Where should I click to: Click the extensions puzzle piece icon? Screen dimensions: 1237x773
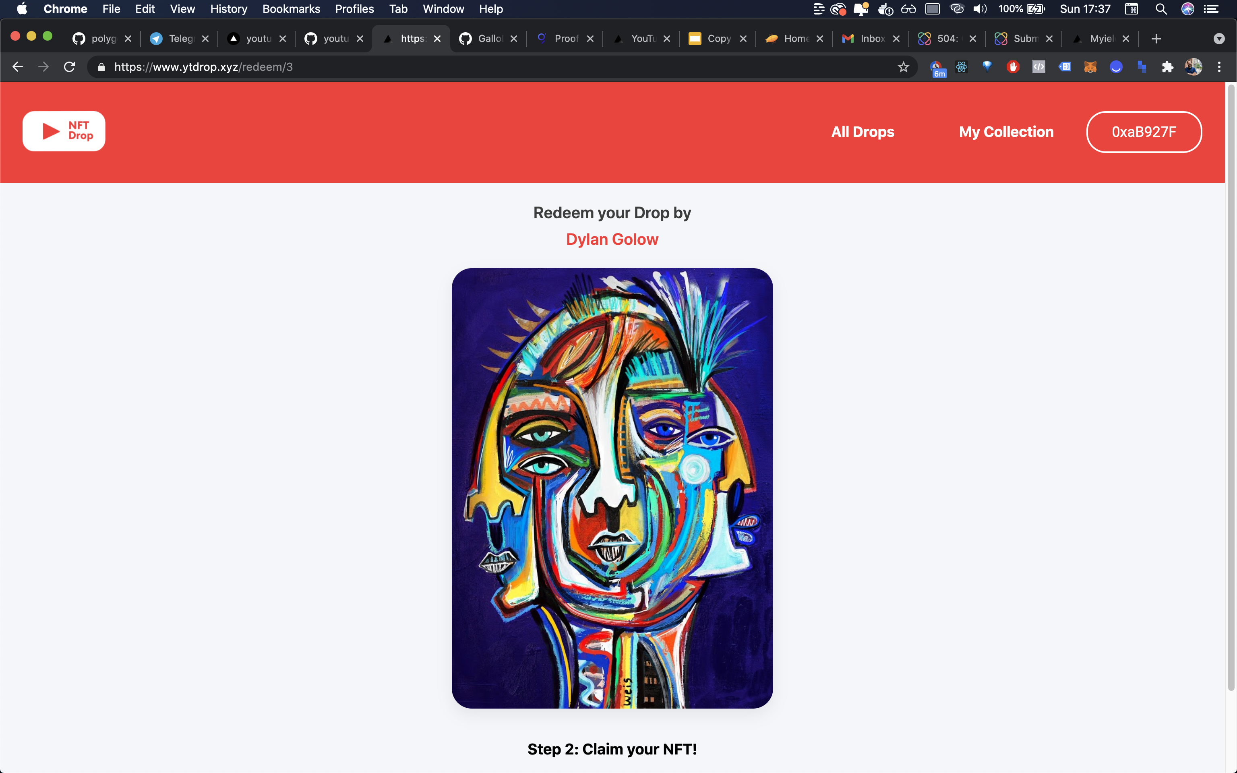(x=1167, y=67)
